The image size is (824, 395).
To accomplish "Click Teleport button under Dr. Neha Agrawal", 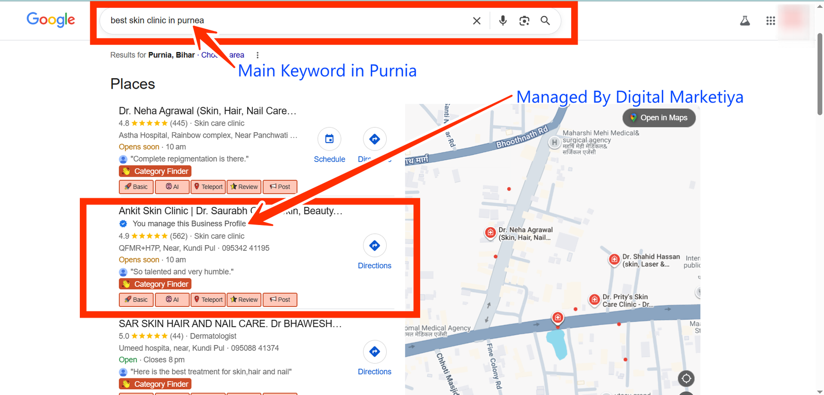I will (x=208, y=187).
